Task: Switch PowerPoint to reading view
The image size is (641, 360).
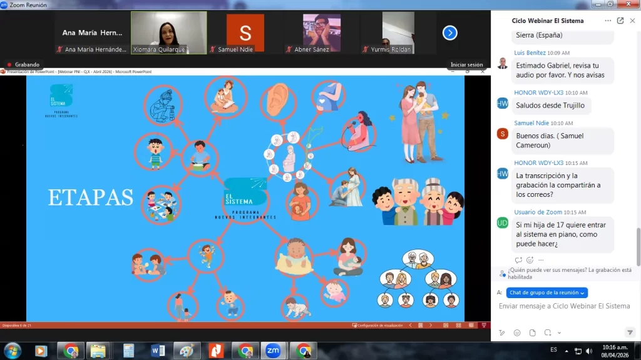Action: click(x=471, y=325)
